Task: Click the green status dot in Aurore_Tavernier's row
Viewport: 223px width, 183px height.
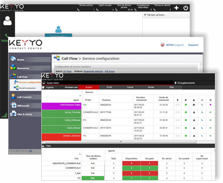Action: pos(186,113)
